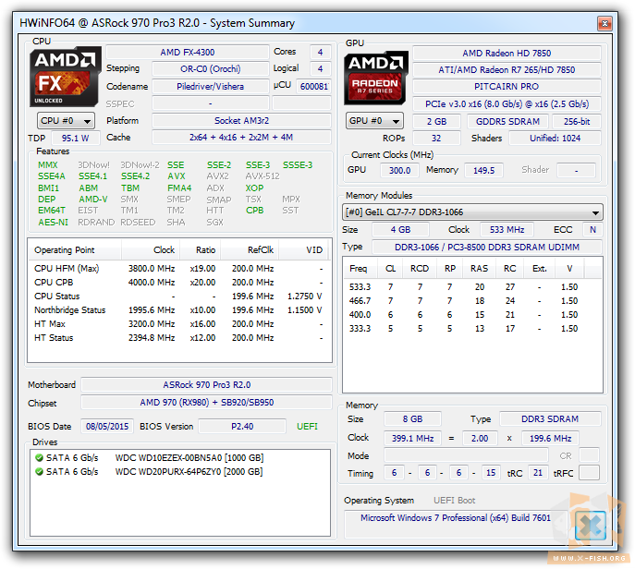Click the Windows 7 Professional (x64) Build 7601 text
This screenshot has width=635, height=569.
click(456, 517)
